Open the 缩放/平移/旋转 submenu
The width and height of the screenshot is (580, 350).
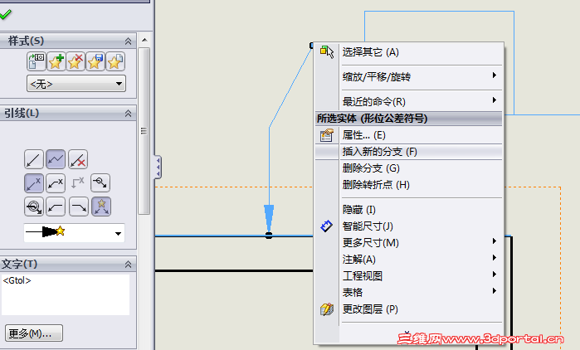pyautogui.click(x=409, y=77)
